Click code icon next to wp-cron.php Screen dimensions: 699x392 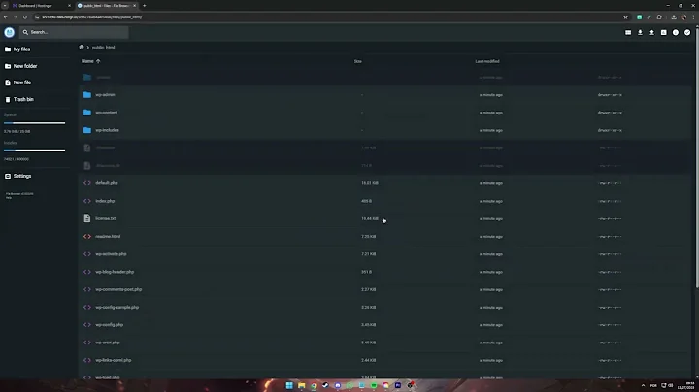pos(87,343)
